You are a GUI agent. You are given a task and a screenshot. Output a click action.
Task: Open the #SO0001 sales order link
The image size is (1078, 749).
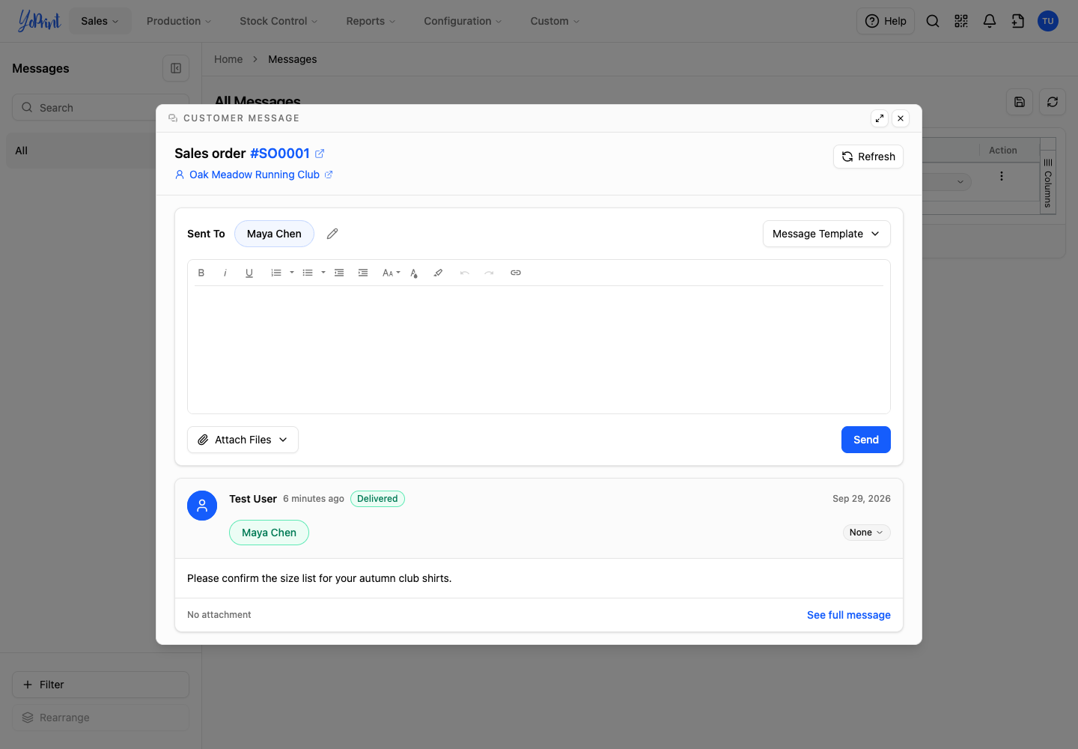coord(280,154)
